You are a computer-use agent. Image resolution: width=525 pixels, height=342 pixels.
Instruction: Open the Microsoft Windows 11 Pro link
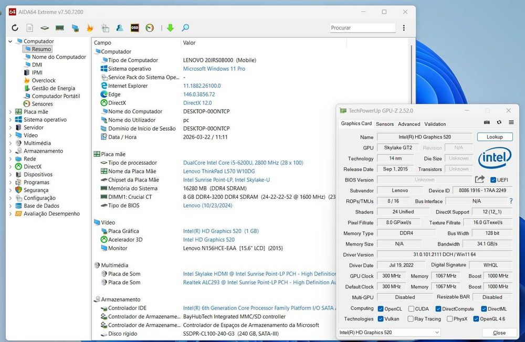point(214,69)
